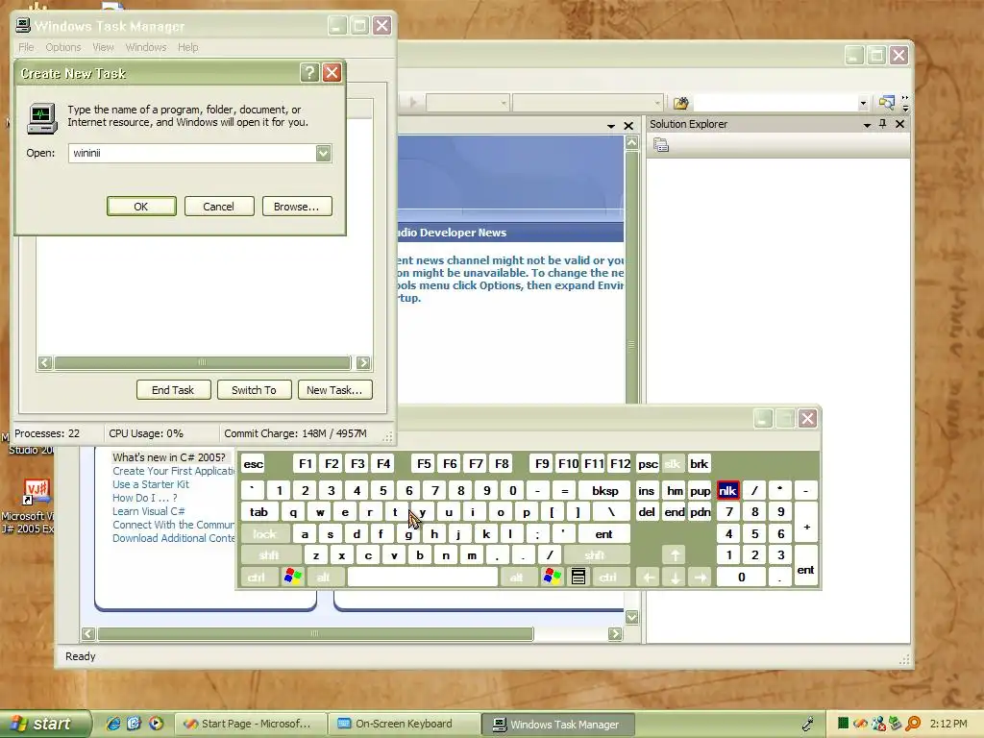The image size is (984, 738).
Task: Click Cancel in Create New Task dialog
Action: 218,207
